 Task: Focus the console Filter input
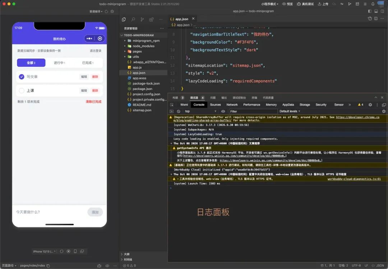[x=253, y=111]
